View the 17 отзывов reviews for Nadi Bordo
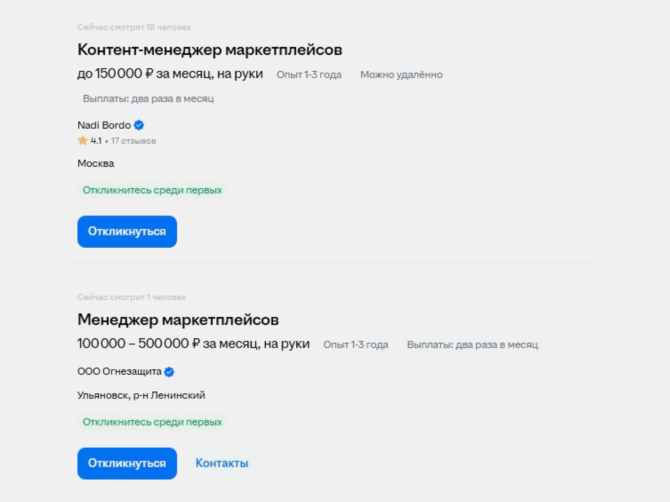The height and width of the screenshot is (502, 670). 133,141
